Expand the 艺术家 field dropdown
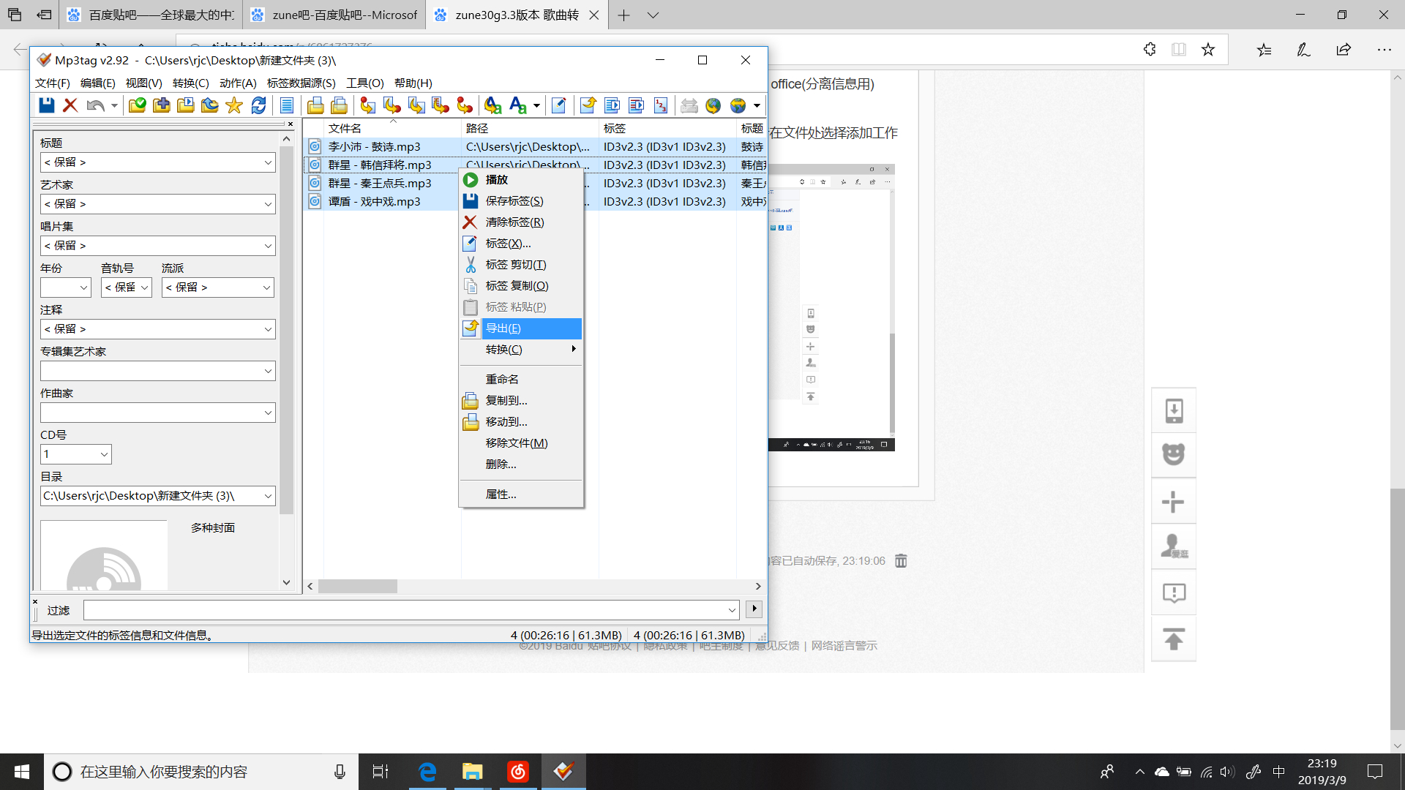This screenshot has height=790, width=1405. pyautogui.click(x=268, y=204)
